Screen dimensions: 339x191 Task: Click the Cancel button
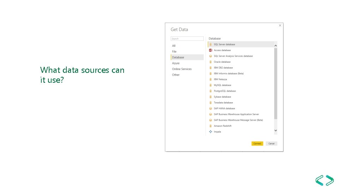point(271,144)
